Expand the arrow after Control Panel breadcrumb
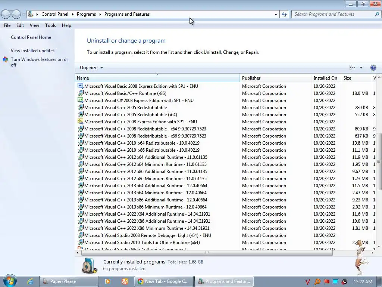Viewport: 382px width, 287px height. tap(73, 14)
